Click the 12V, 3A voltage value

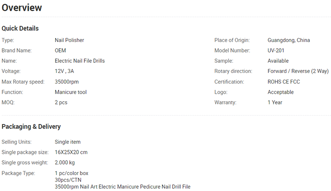(x=64, y=71)
